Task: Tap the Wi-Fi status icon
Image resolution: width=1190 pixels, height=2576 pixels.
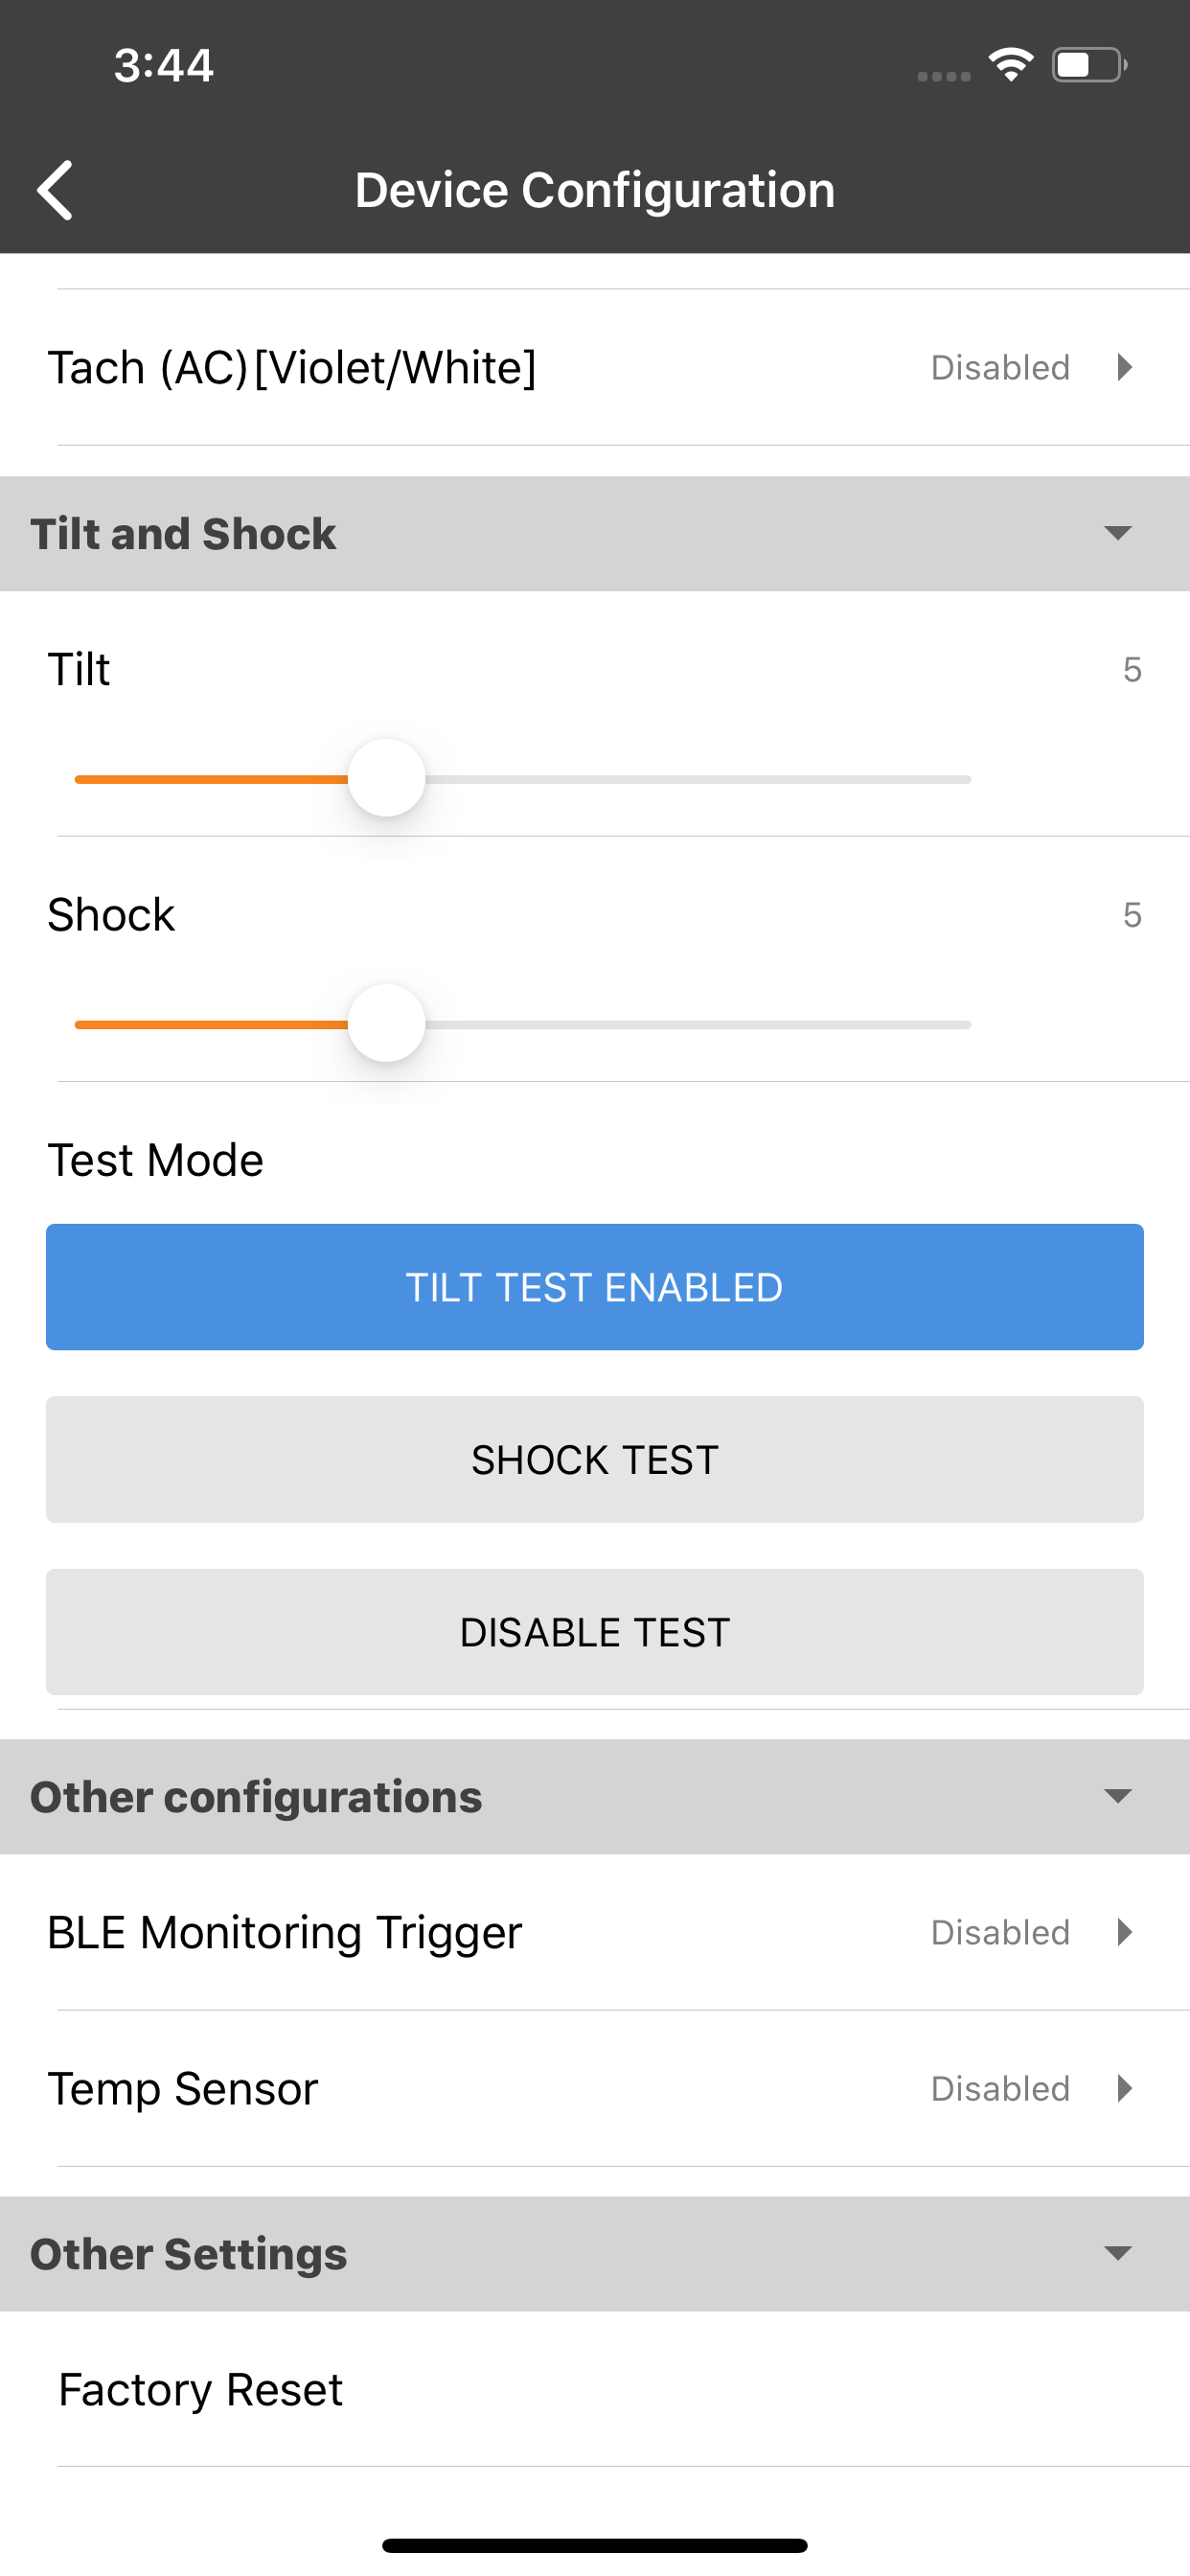Action: 1009,63
